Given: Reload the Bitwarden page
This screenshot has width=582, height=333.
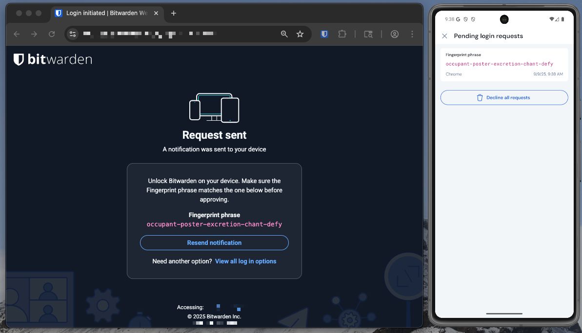Looking at the screenshot, I should (52, 34).
